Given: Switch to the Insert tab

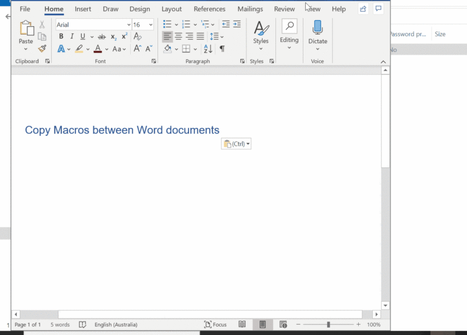Looking at the screenshot, I should tap(83, 9).
